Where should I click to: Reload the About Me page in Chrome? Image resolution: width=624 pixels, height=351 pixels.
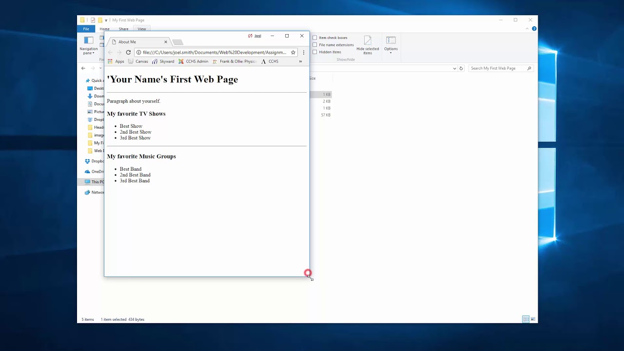coord(128,52)
